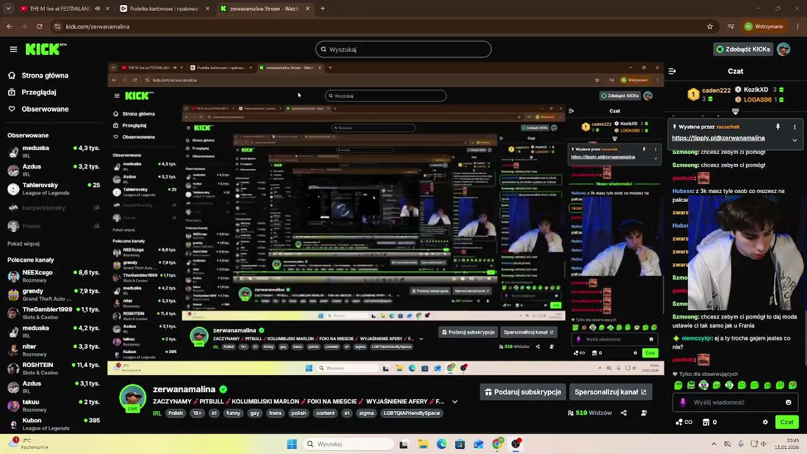The image size is (807, 454).
Task: Open recommended channel niter
Action: [54, 350]
